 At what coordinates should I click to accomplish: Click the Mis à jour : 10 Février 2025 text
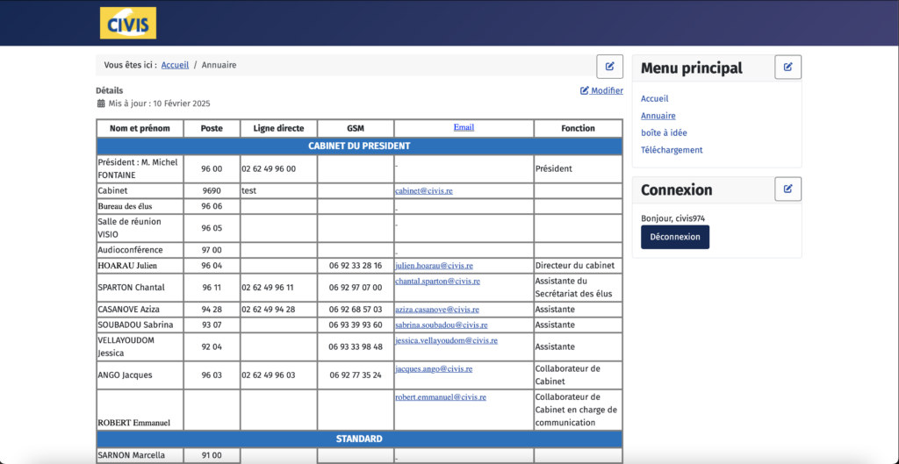(160, 104)
